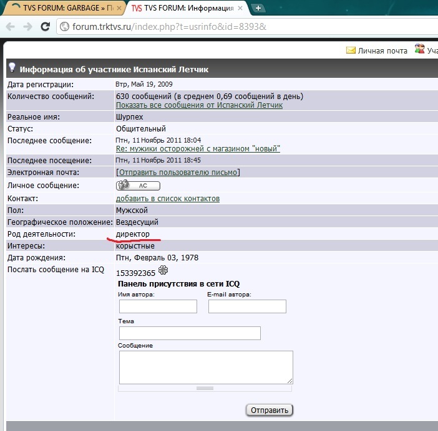Open the last post about магазин "новый"
The width and height of the screenshot is (438, 431).
click(198, 149)
